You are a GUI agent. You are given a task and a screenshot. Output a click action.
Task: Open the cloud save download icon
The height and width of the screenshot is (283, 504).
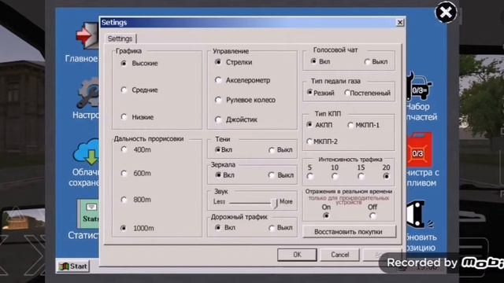coord(86,153)
